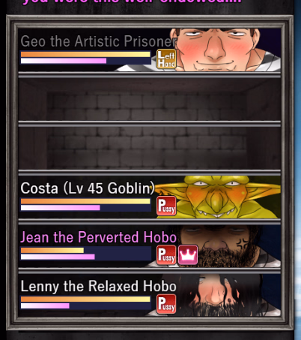Viewport: 301px width, 340px height.
Task: Click the red status icon on Jean's row
Action: tap(166, 255)
